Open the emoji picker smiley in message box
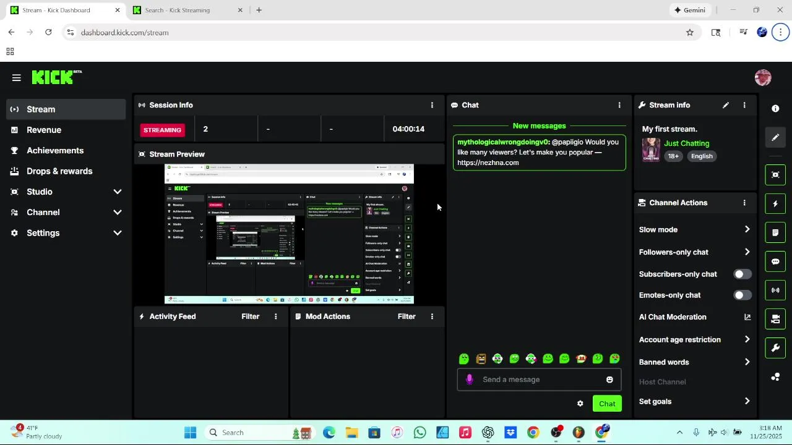 [x=609, y=379]
